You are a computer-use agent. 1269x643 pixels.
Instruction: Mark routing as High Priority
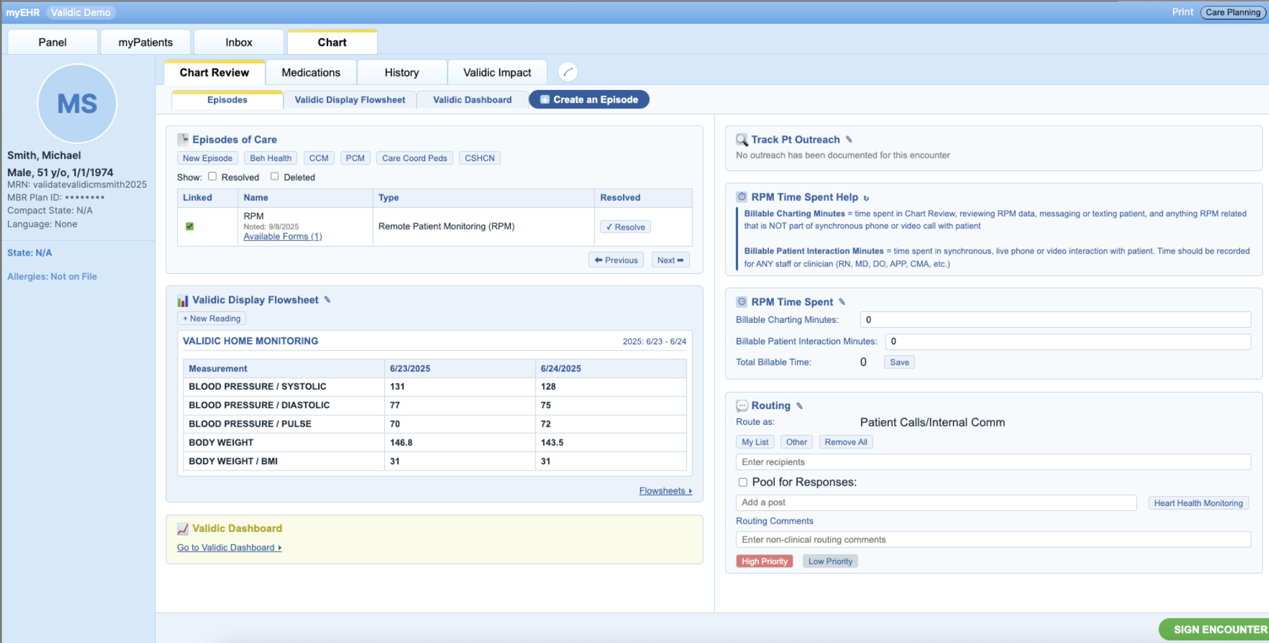pyautogui.click(x=764, y=561)
